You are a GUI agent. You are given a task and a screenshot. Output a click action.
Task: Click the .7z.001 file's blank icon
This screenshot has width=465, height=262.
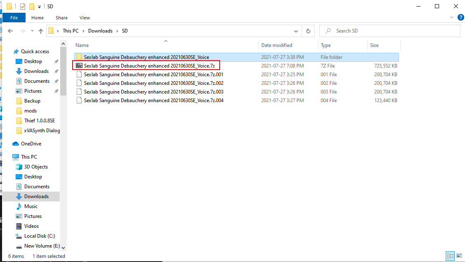tap(79, 75)
